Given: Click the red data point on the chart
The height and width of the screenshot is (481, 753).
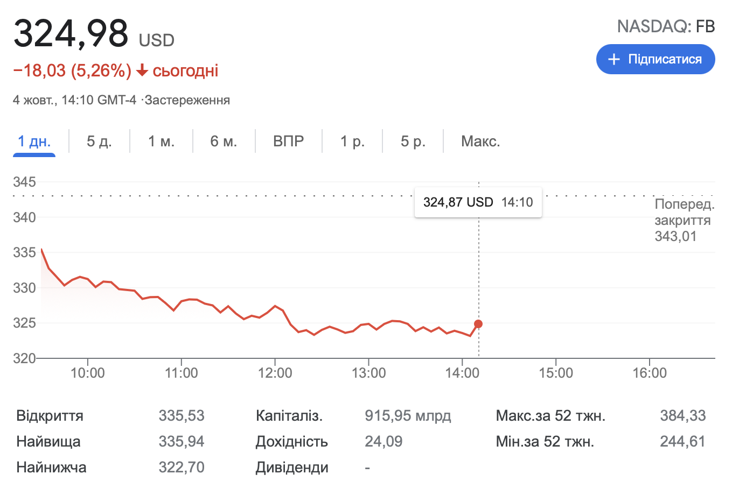Looking at the screenshot, I should pos(478,324).
